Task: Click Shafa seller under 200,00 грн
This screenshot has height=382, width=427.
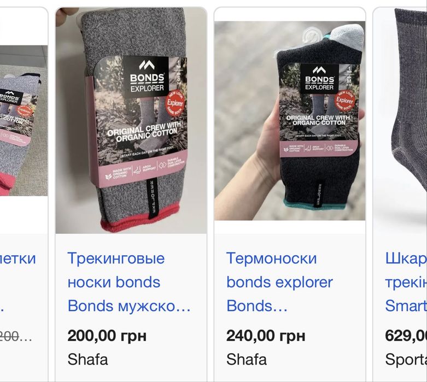Action: [87, 360]
